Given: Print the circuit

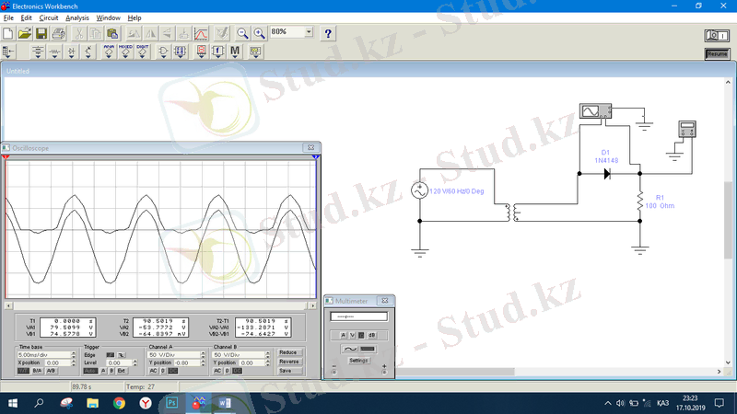Looking at the screenshot, I should pyautogui.click(x=58, y=33).
